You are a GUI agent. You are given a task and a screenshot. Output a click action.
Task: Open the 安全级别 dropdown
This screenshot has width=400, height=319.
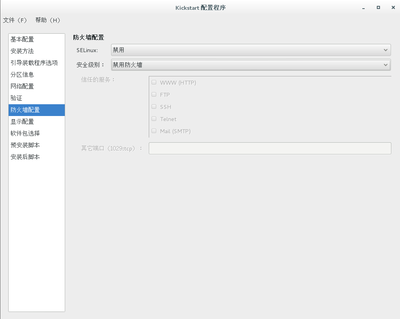(x=251, y=65)
